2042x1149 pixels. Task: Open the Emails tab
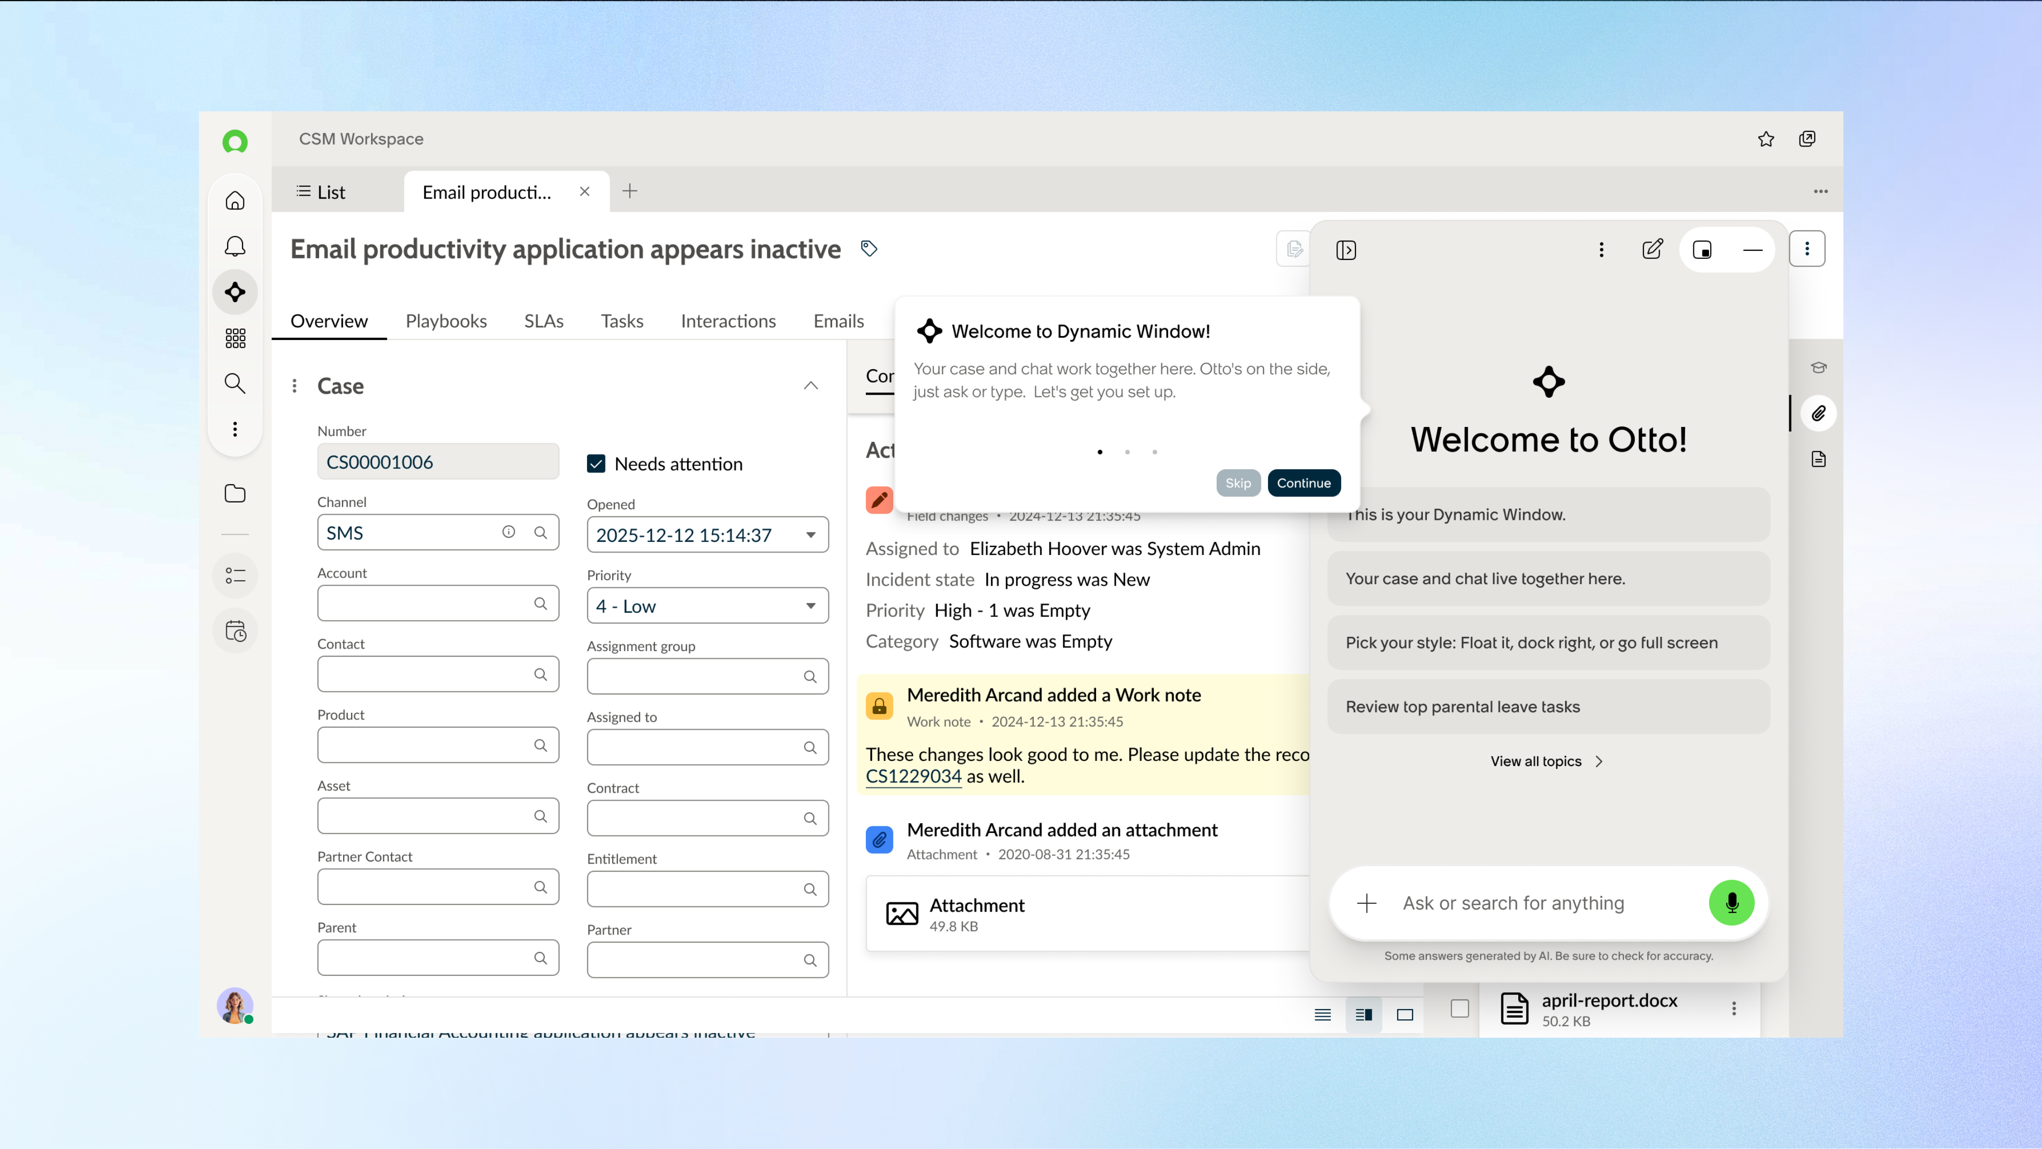[839, 321]
